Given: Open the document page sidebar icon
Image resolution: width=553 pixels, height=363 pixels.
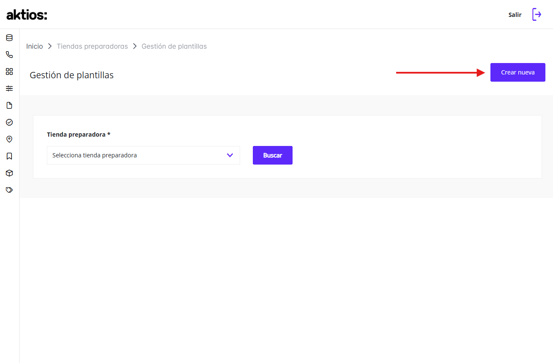Looking at the screenshot, I should [x=9, y=105].
